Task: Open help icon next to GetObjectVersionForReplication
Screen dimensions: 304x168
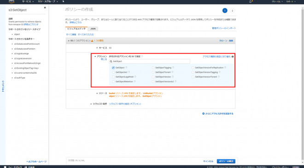Action: (x=225, y=68)
